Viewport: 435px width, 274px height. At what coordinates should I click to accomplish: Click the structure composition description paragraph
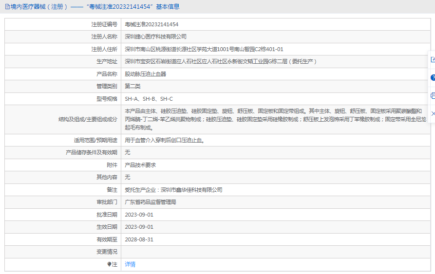(x=276, y=119)
